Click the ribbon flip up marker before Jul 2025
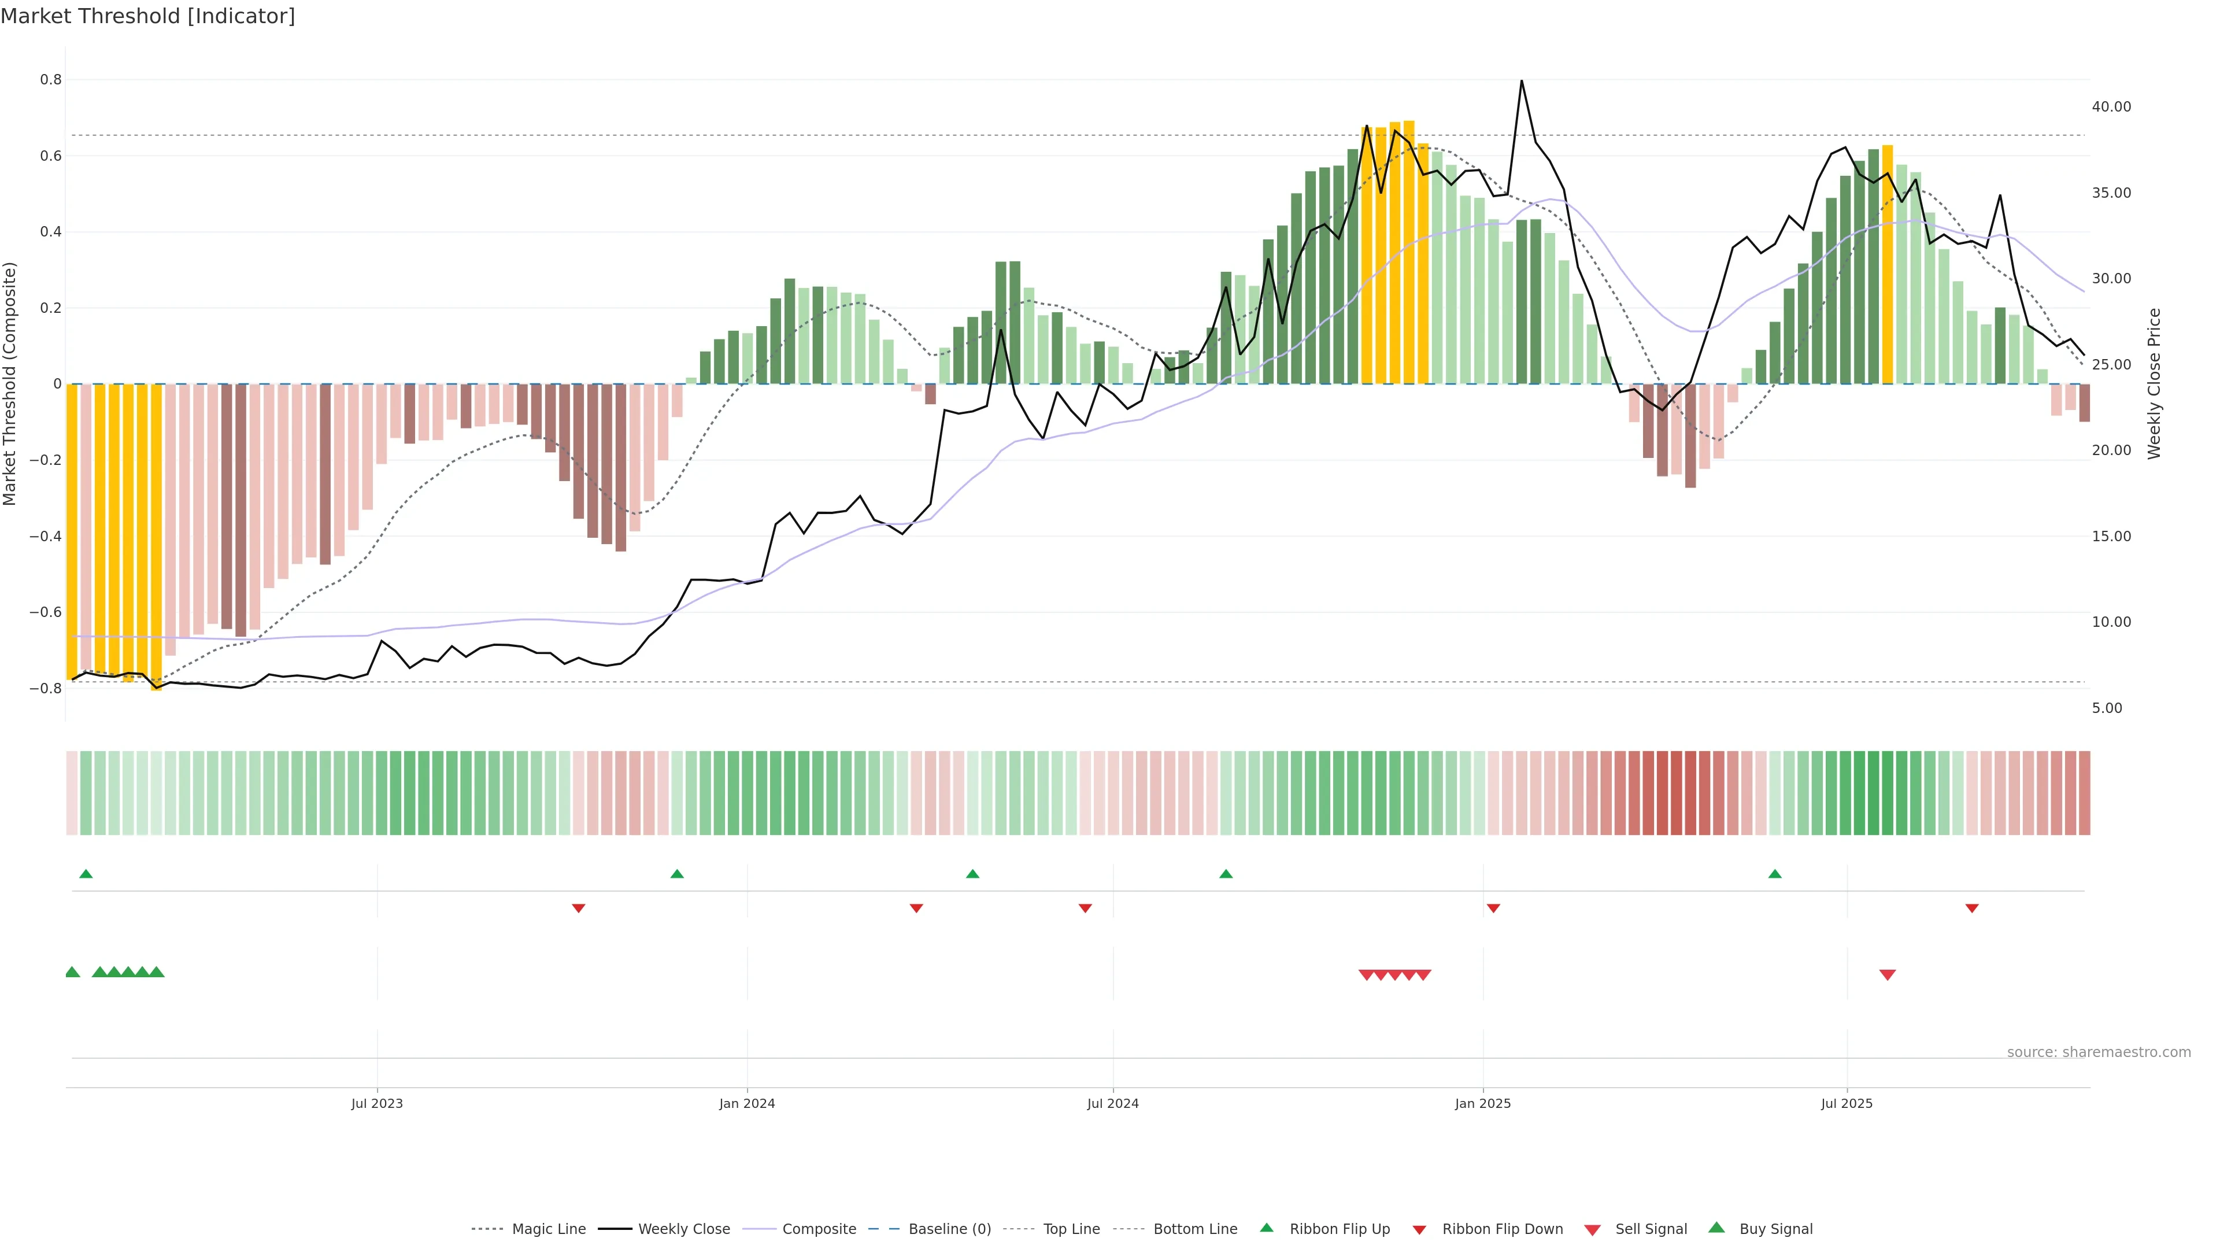This screenshot has width=2220, height=1249. [1774, 874]
